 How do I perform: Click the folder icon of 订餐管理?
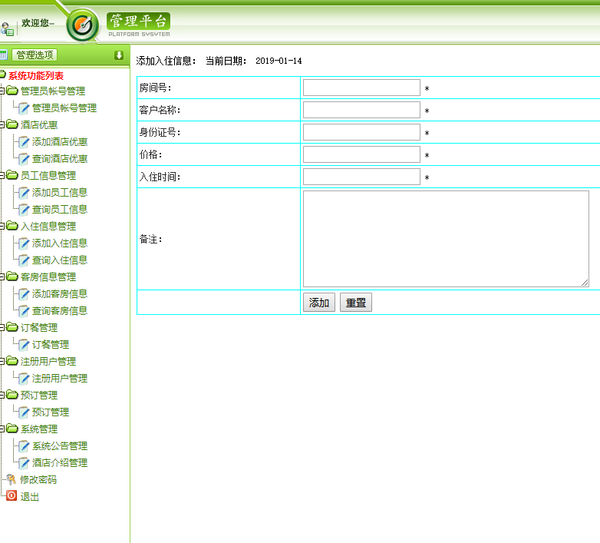click(12, 327)
